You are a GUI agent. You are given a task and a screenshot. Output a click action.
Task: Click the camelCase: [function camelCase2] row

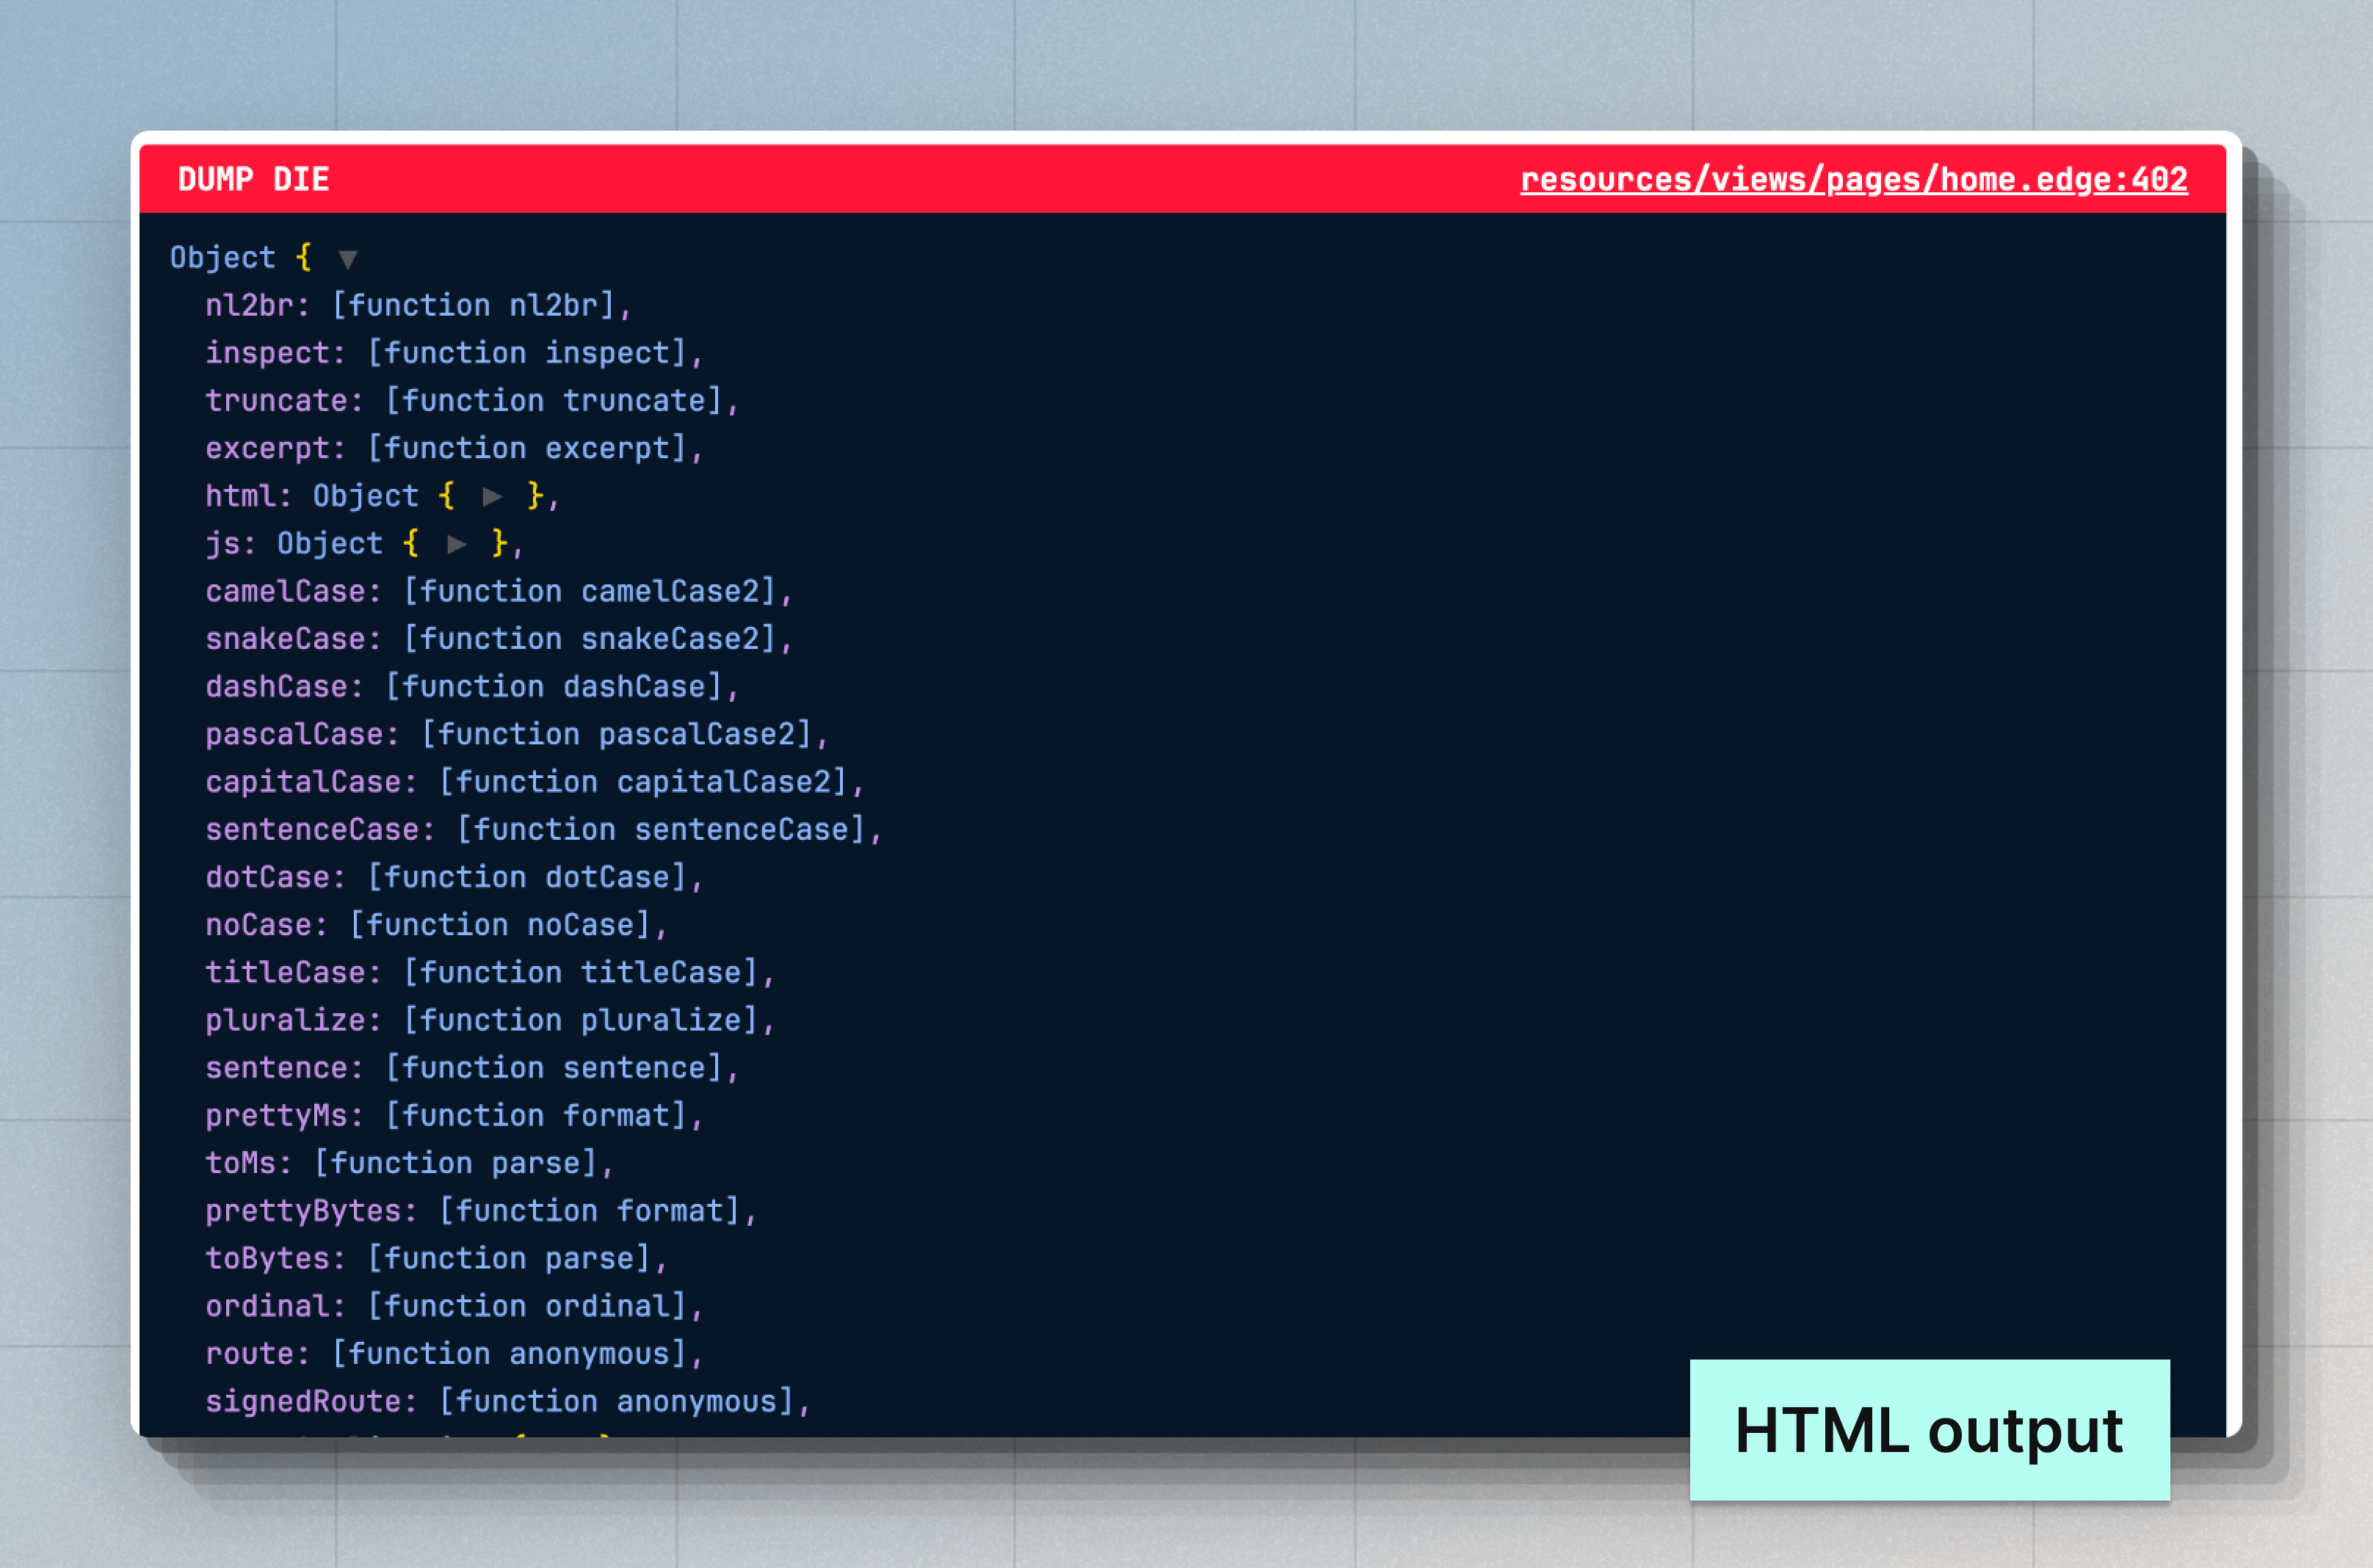tap(499, 591)
